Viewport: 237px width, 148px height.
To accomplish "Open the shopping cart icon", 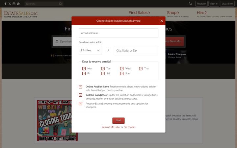I will pos(191,4).
